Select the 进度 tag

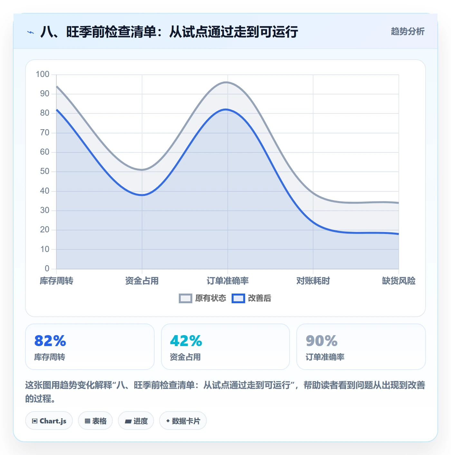(x=136, y=421)
